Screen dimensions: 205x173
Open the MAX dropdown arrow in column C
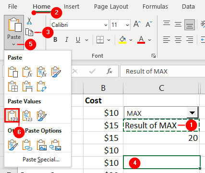[192, 113]
